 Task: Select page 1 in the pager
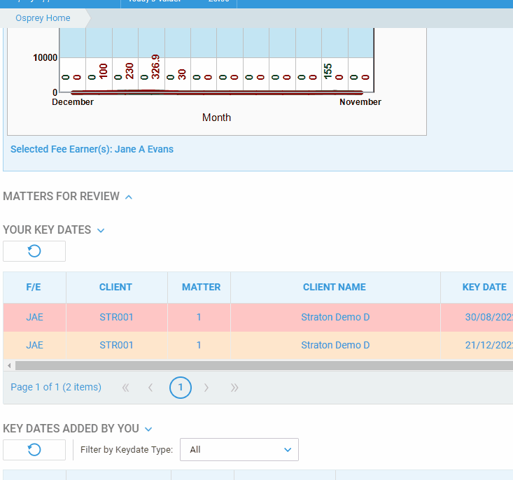pos(181,388)
